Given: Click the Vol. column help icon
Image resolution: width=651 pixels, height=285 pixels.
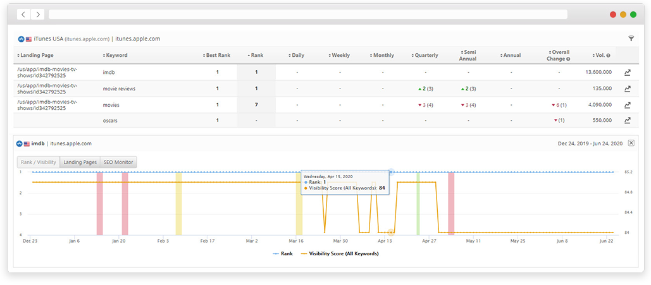Looking at the screenshot, I should [x=609, y=56].
